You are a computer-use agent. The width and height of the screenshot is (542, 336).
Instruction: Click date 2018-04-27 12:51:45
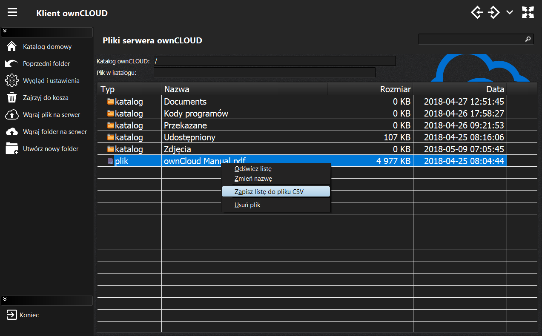coord(460,101)
